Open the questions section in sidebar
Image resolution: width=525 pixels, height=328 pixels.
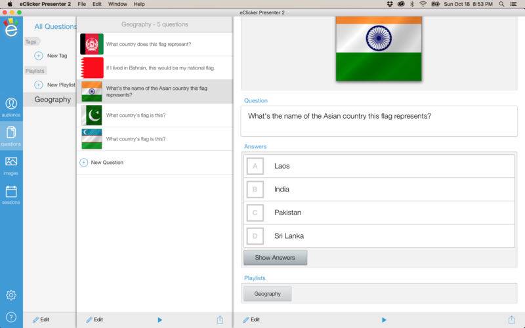11,136
